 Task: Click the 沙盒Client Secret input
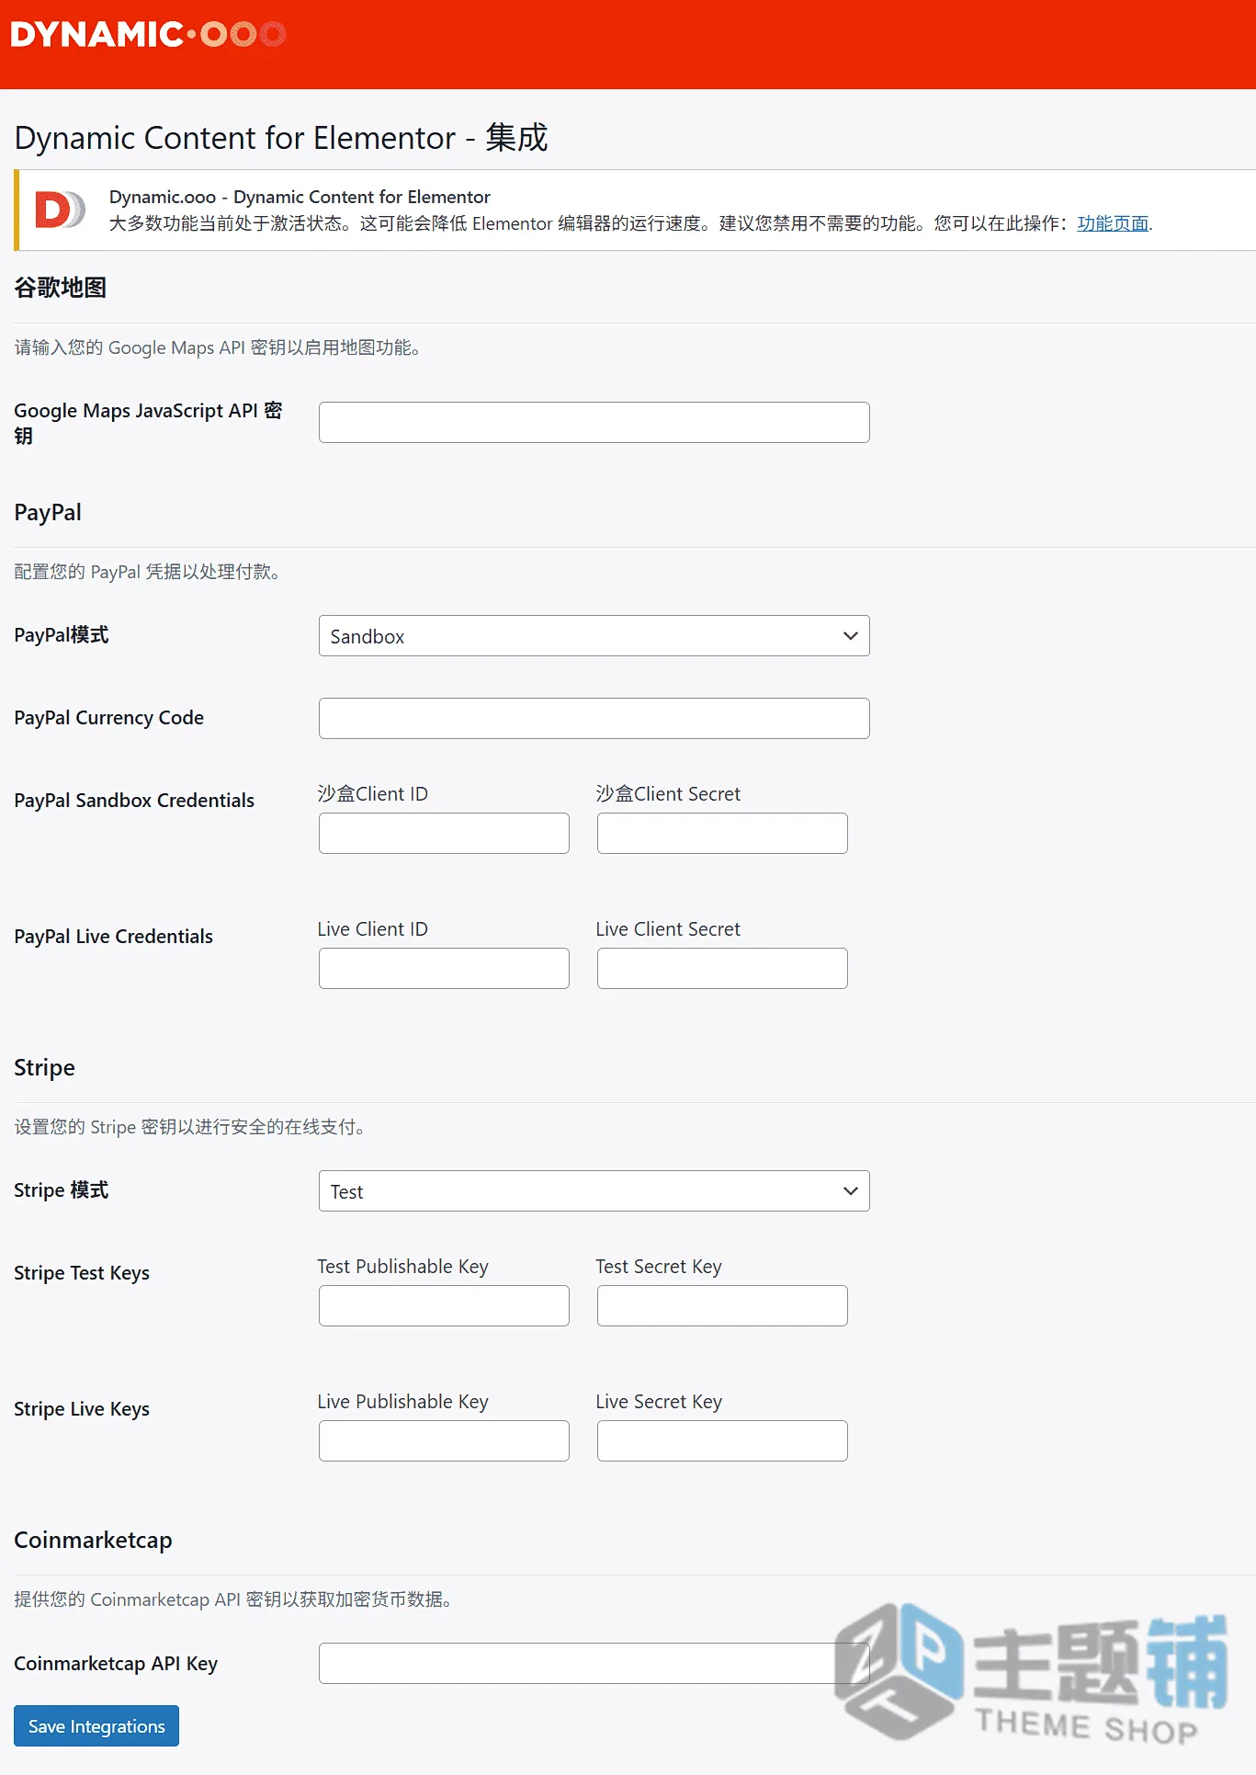coord(722,833)
